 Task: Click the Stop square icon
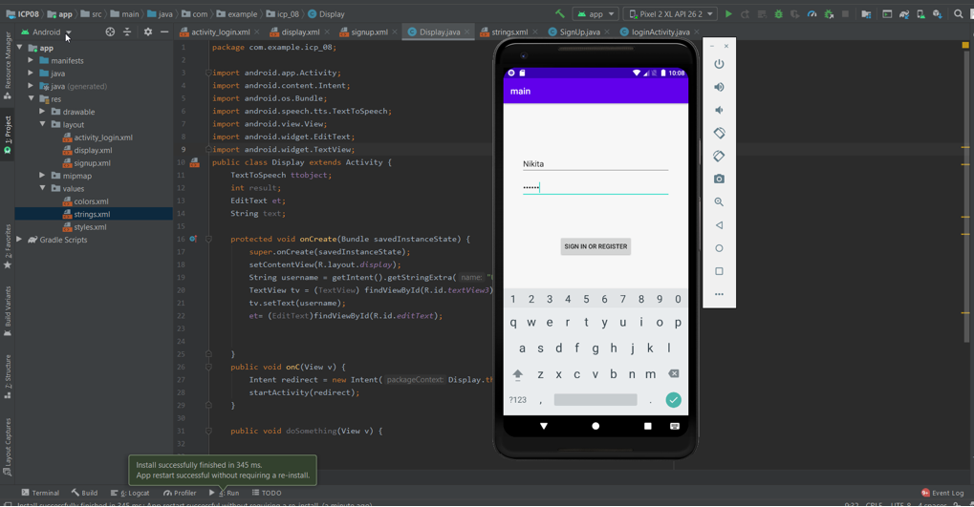click(x=845, y=13)
